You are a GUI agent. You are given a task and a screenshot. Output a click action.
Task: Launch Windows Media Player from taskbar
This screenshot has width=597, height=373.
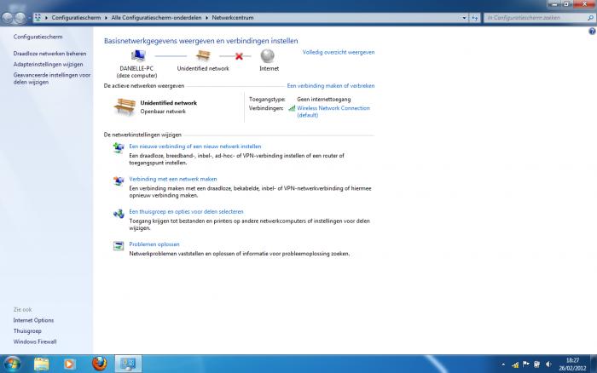click(69, 364)
